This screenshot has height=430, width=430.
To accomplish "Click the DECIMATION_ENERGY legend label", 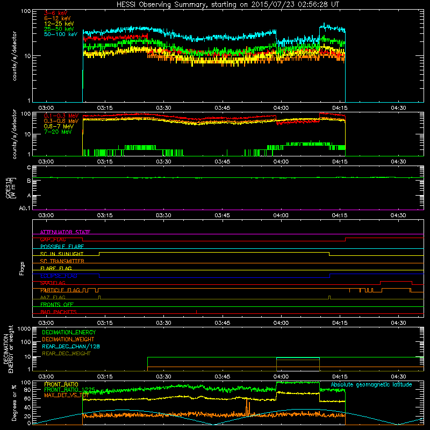I will point(69,332).
